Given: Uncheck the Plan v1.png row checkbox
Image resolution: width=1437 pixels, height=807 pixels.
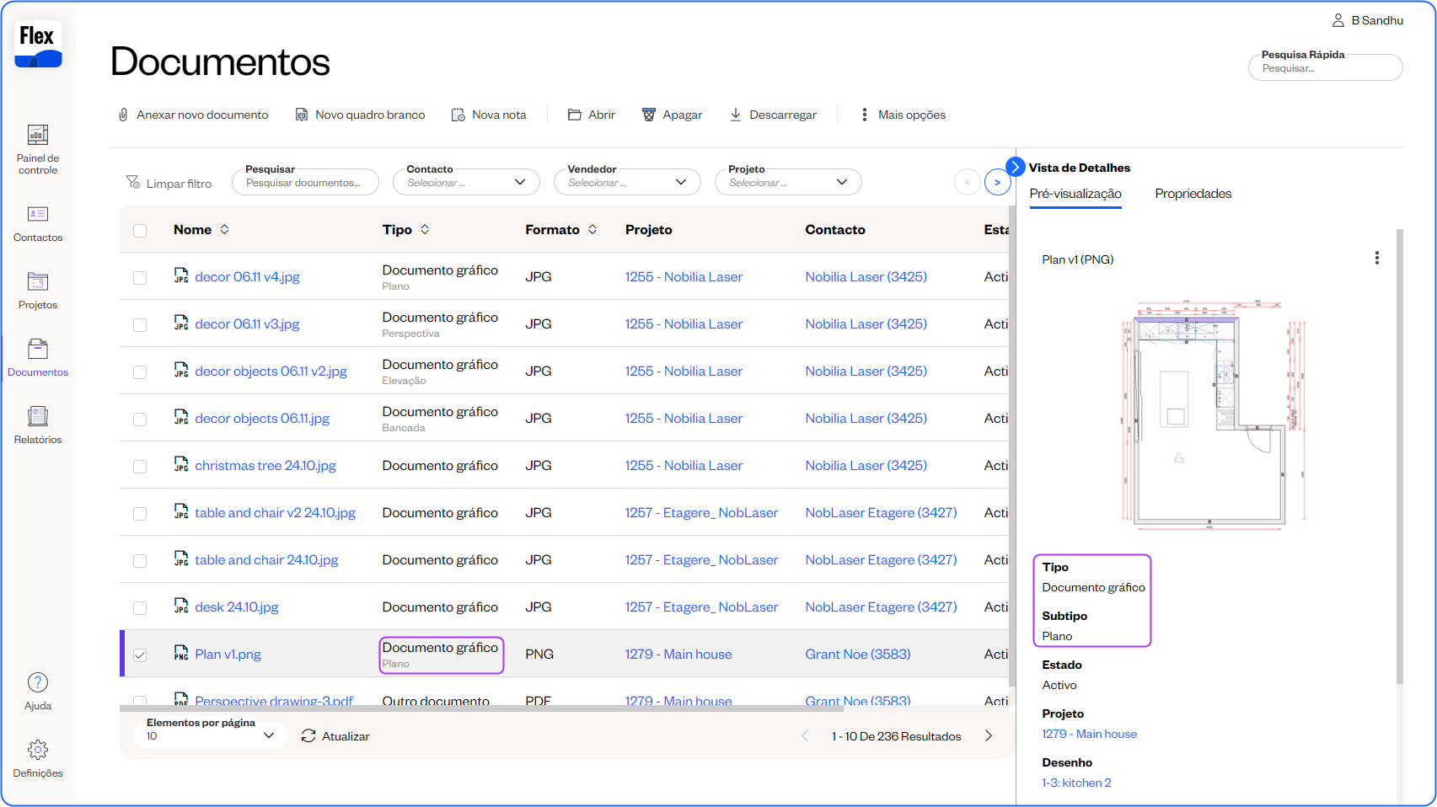Looking at the screenshot, I should click(x=140, y=655).
